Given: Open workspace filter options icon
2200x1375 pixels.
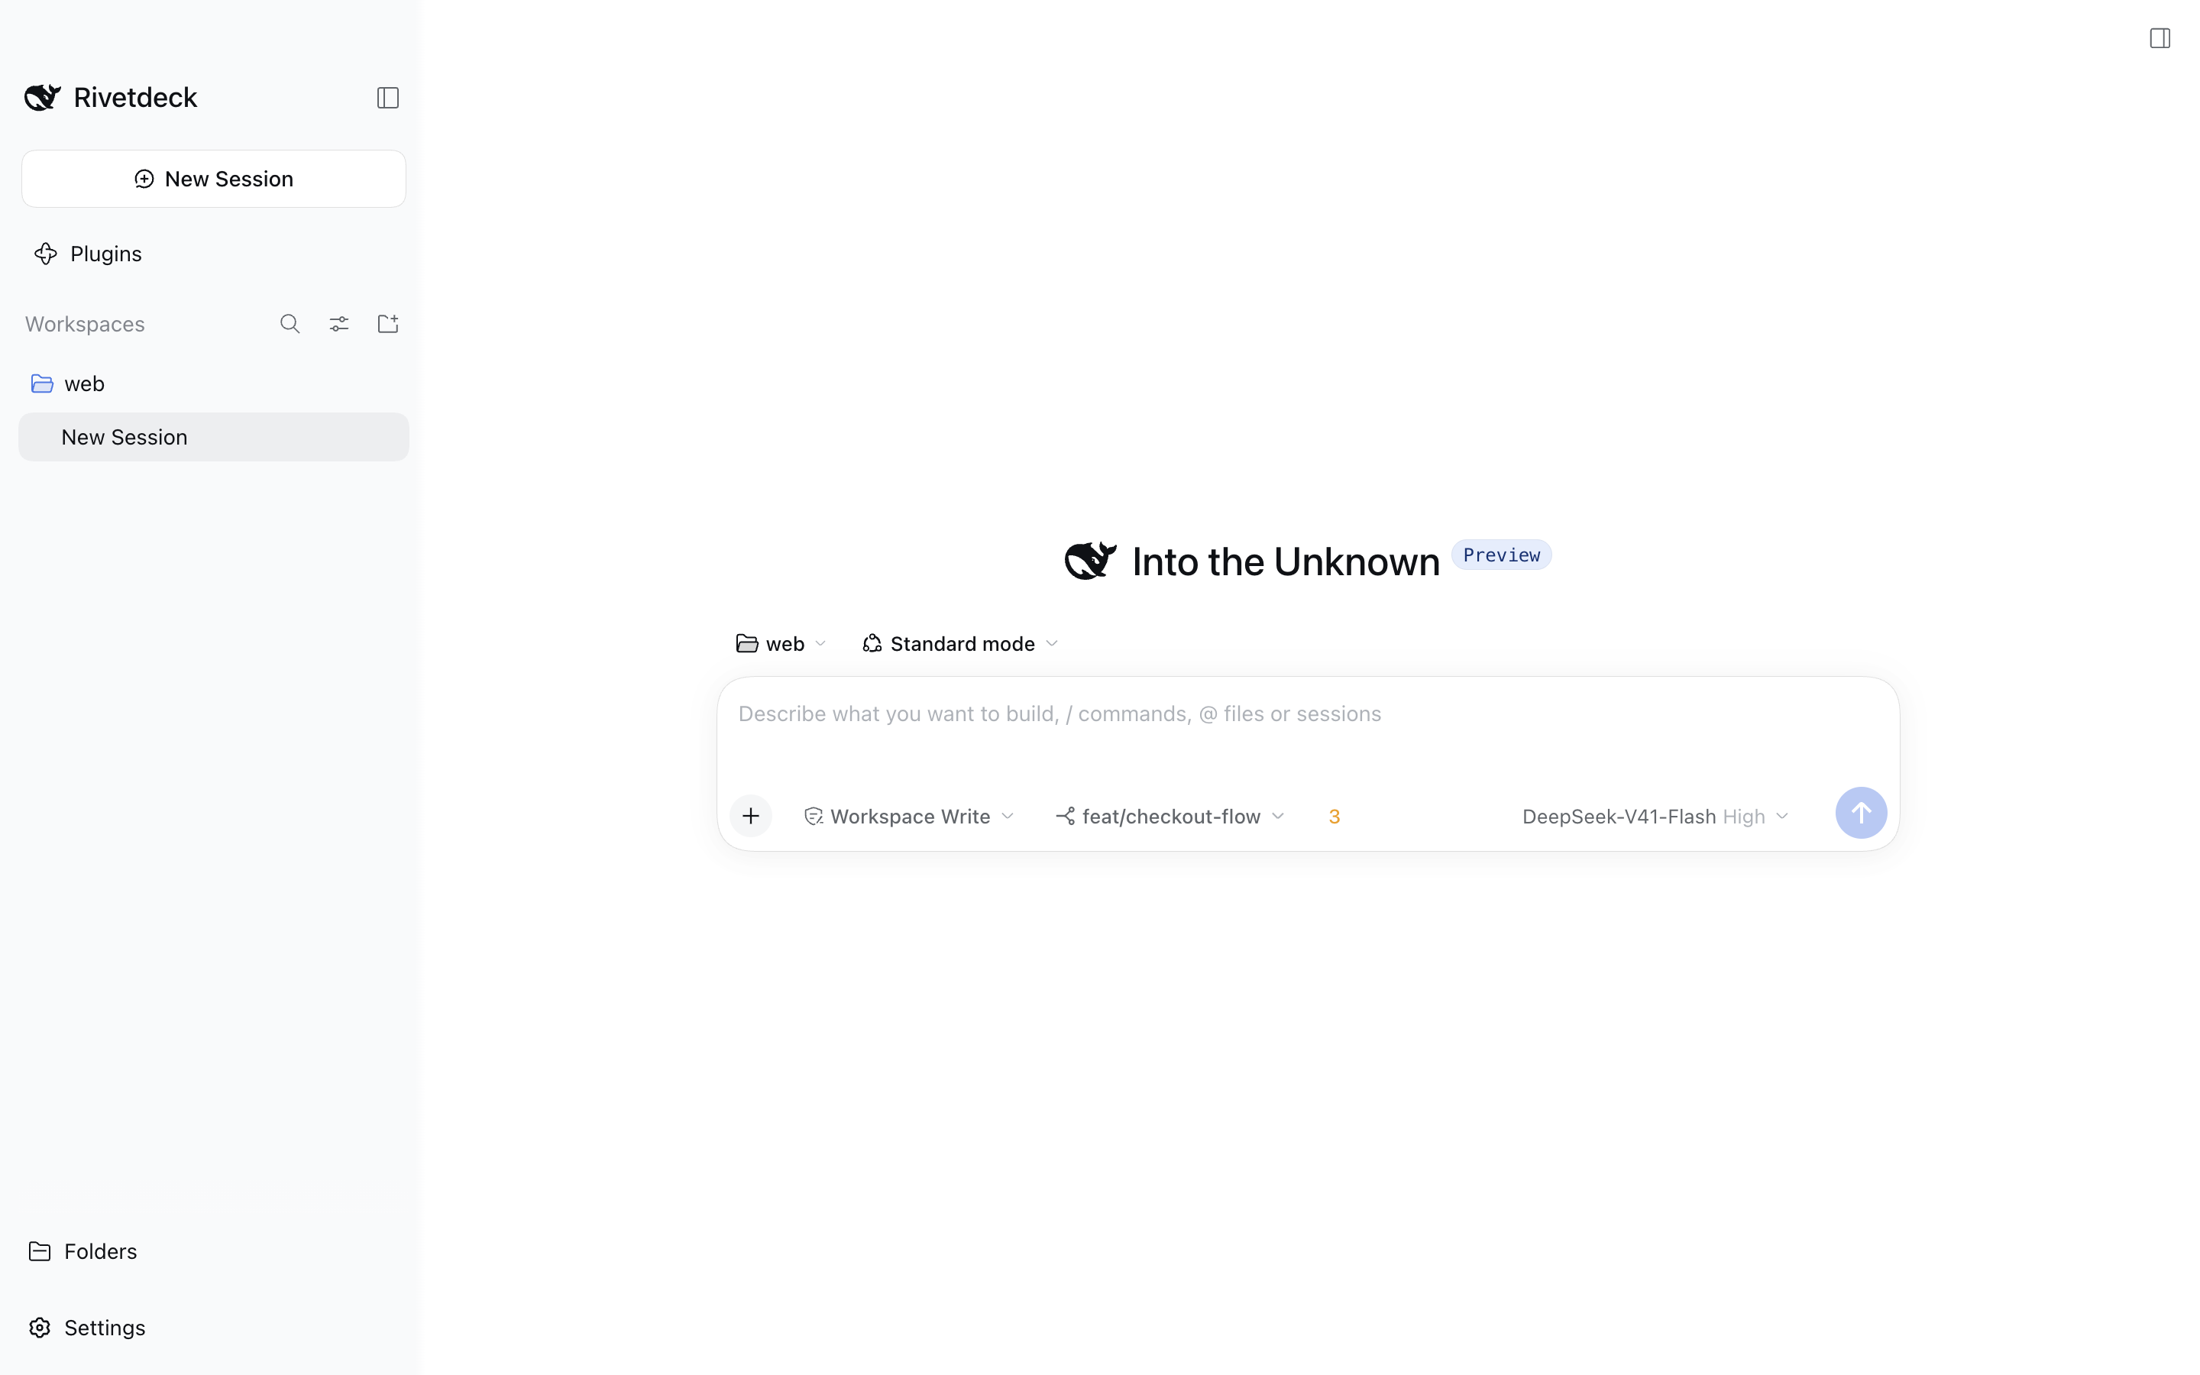Looking at the screenshot, I should [339, 324].
